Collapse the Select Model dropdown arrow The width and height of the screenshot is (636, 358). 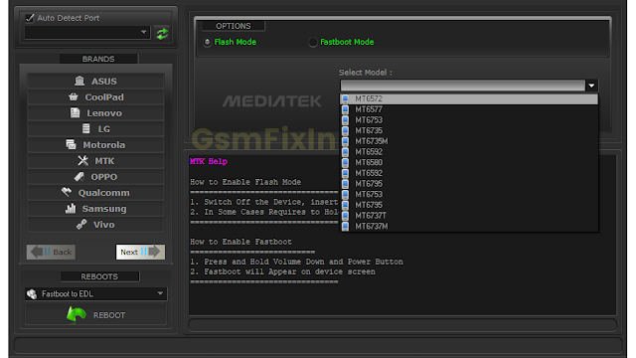coord(591,86)
